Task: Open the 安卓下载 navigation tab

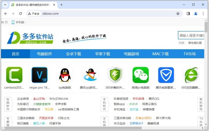Action: (73, 54)
